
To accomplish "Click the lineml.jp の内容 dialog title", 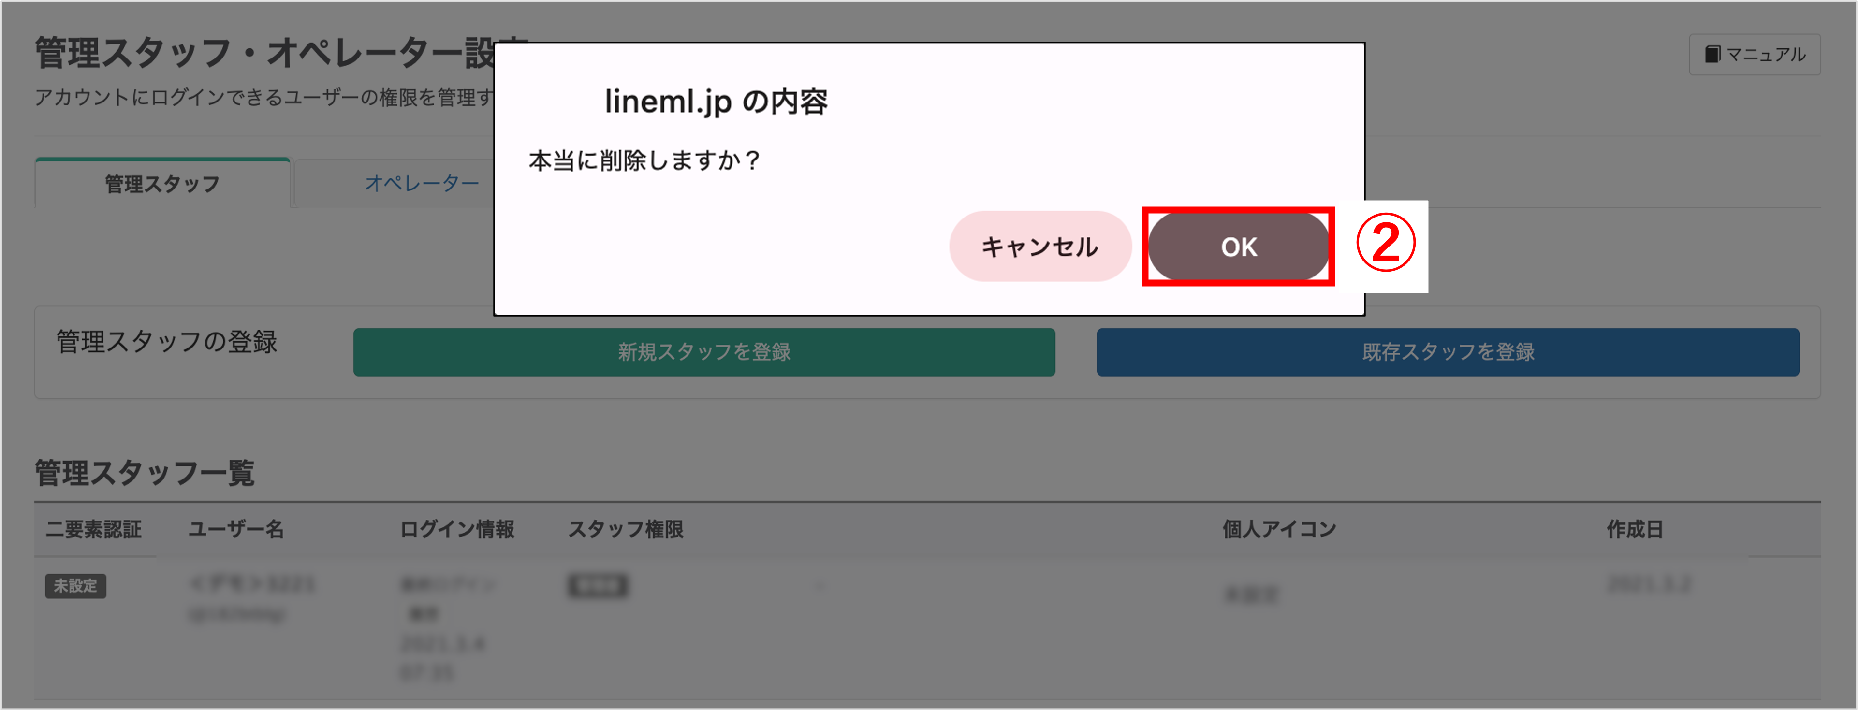I will 716,102.
